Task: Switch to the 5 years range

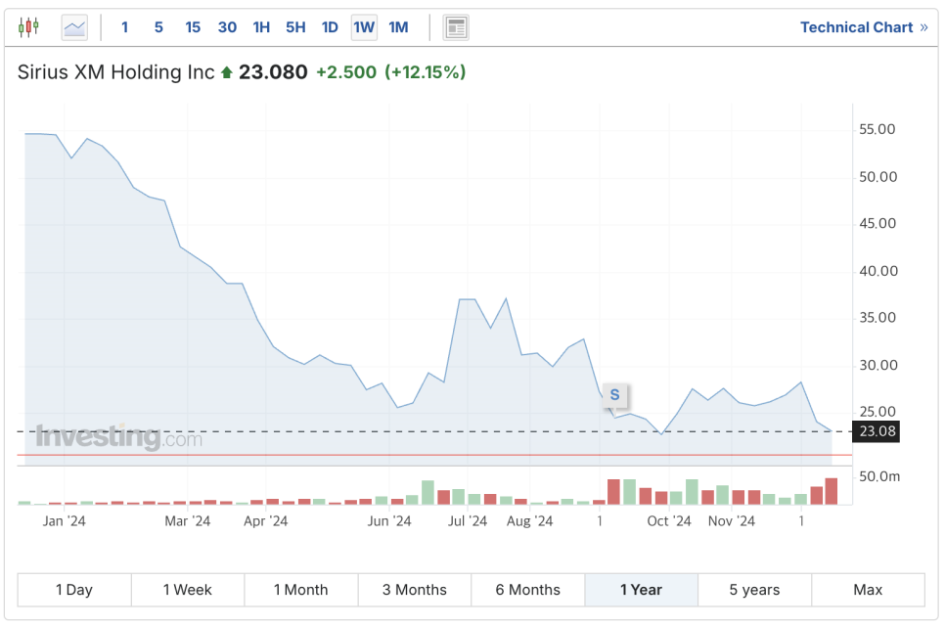Action: click(754, 590)
